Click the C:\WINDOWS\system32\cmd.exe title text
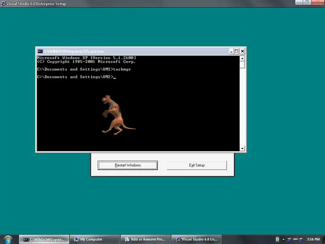 click(74, 51)
